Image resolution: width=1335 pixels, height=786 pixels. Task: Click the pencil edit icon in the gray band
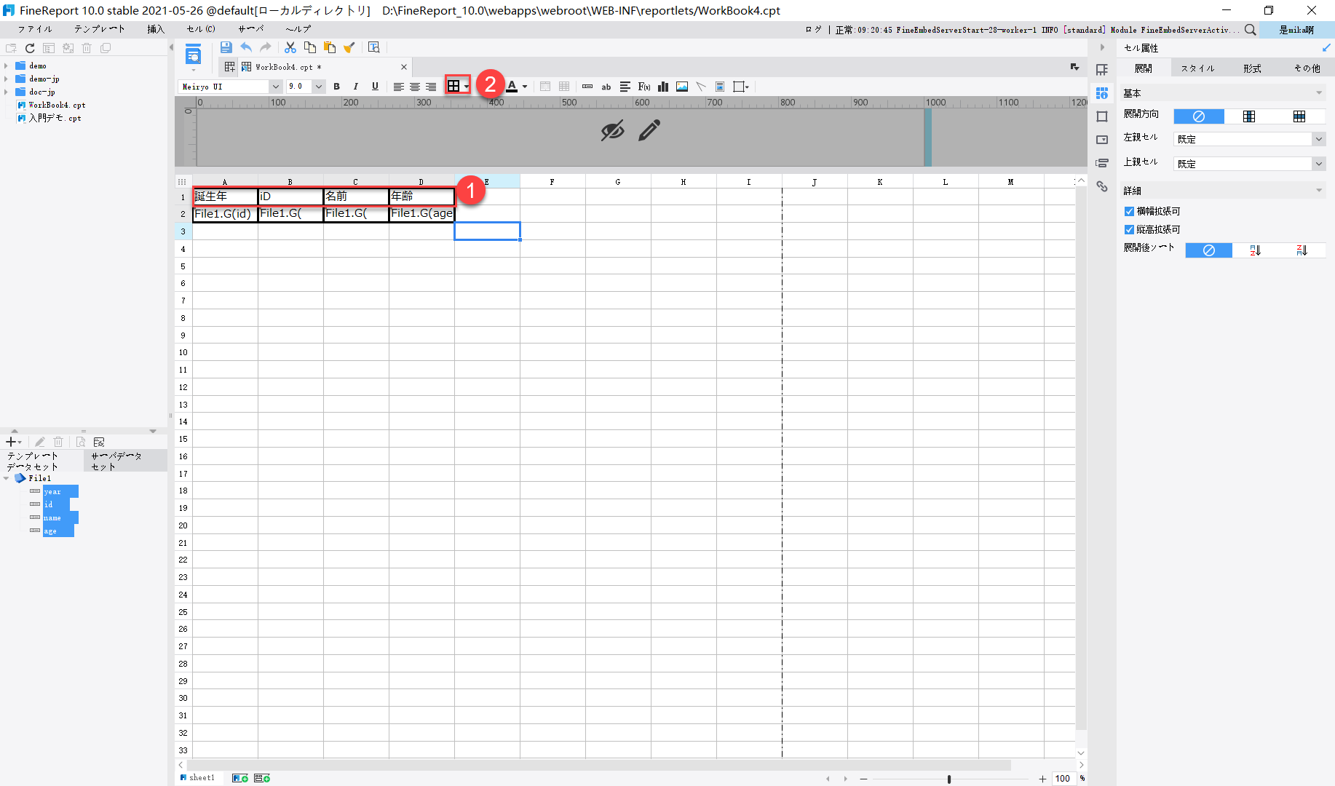click(x=649, y=130)
